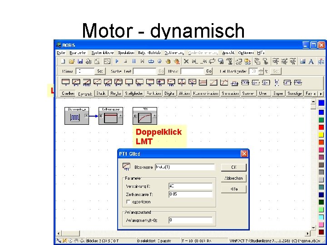Switch to the Statik tab

click(x=101, y=93)
